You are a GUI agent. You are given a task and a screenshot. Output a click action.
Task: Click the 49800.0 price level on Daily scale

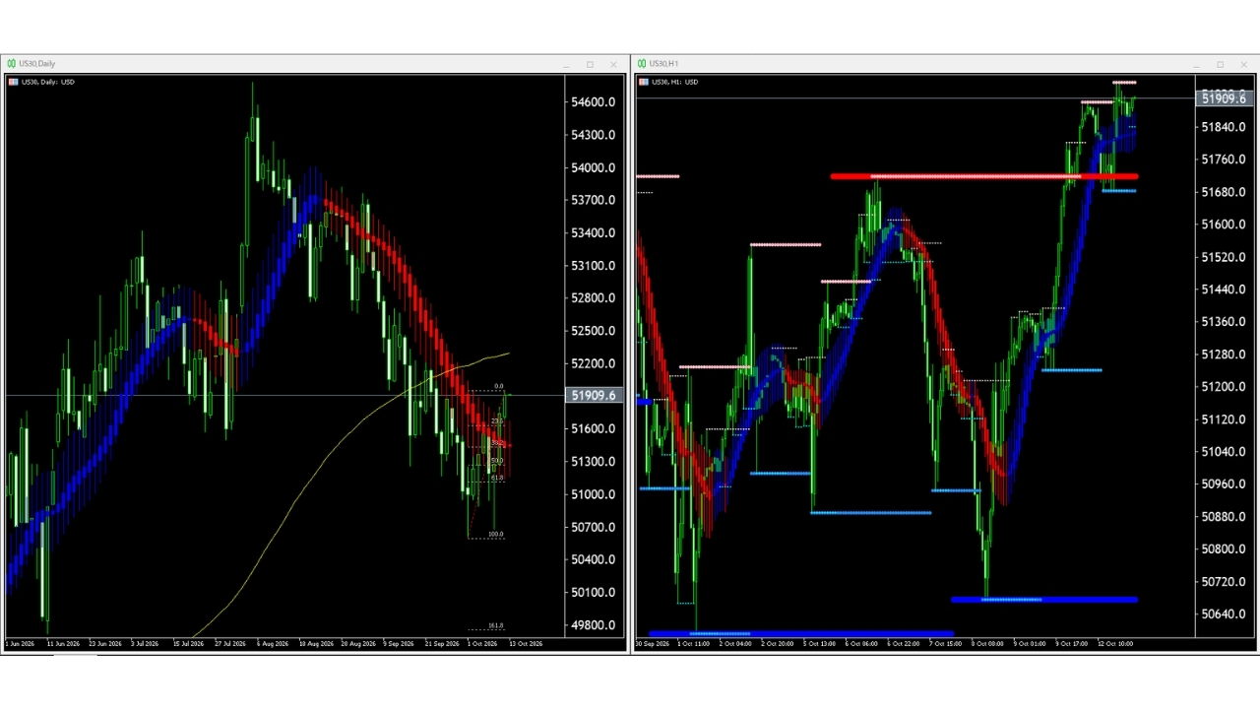tap(594, 625)
